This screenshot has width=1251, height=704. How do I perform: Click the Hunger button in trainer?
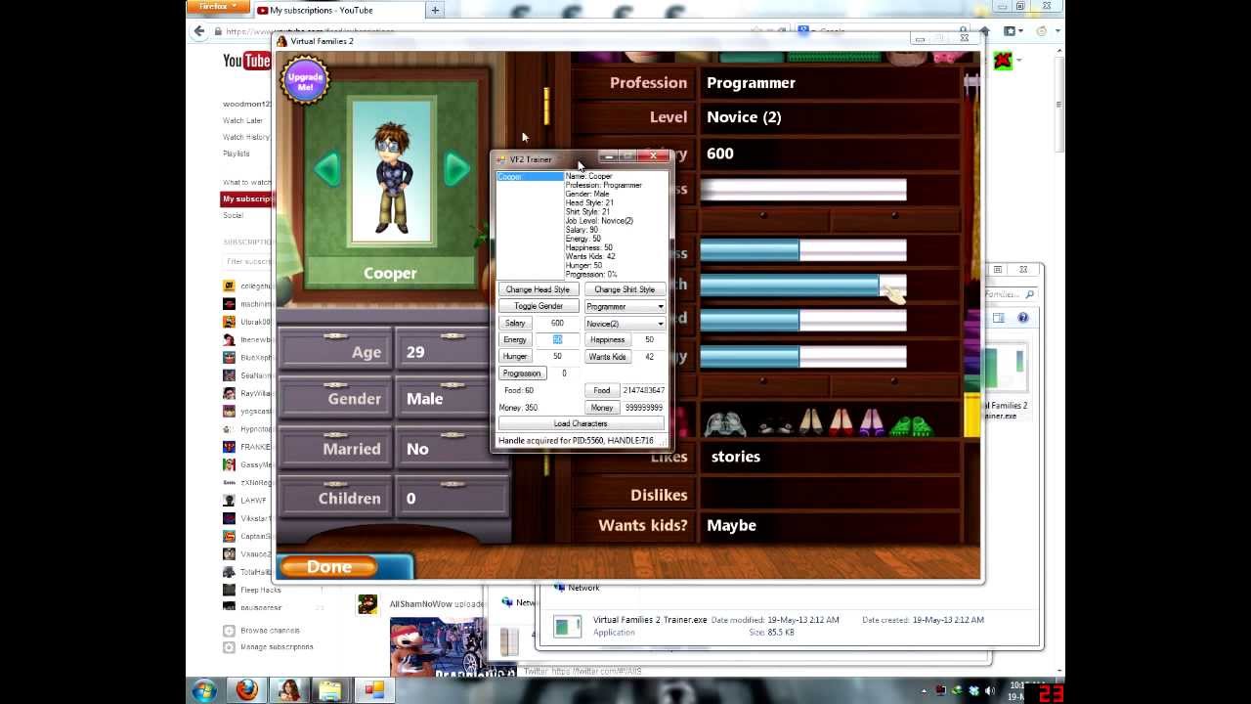515,356
